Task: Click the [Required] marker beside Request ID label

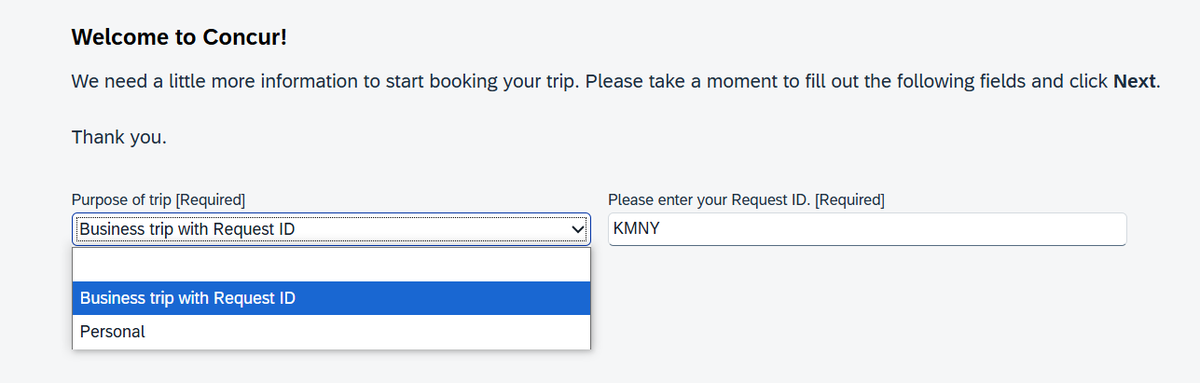Action: (850, 199)
